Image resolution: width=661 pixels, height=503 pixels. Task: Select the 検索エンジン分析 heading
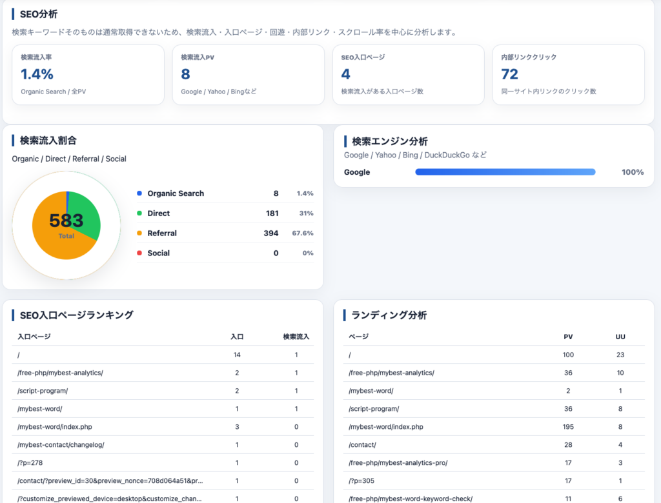coord(389,141)
